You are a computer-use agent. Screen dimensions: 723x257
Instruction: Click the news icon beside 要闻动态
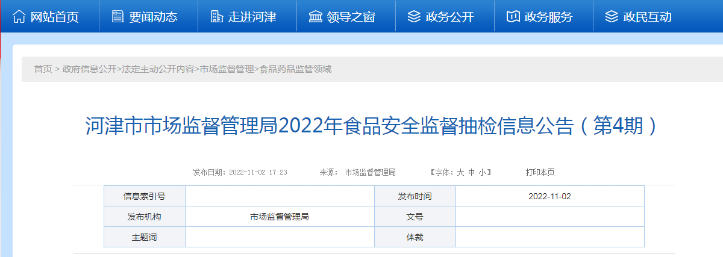point(118,17)
